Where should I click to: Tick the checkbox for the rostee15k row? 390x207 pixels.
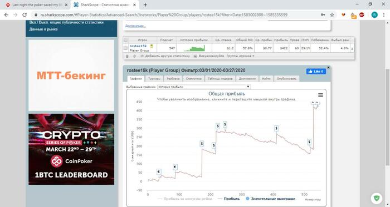(125, 48)
